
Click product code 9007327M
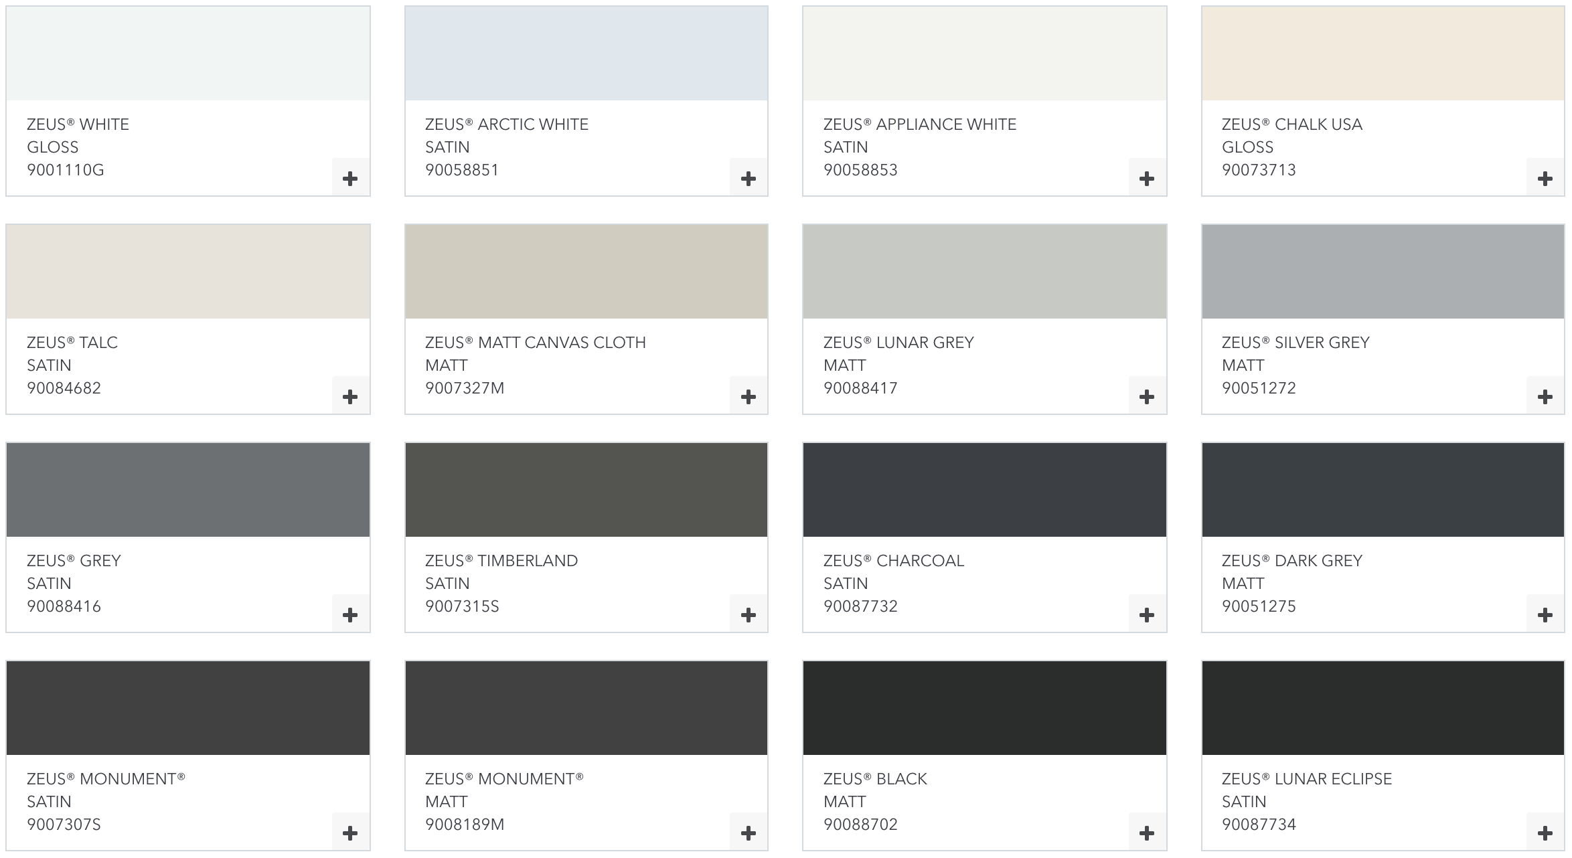tap(465, 388)
